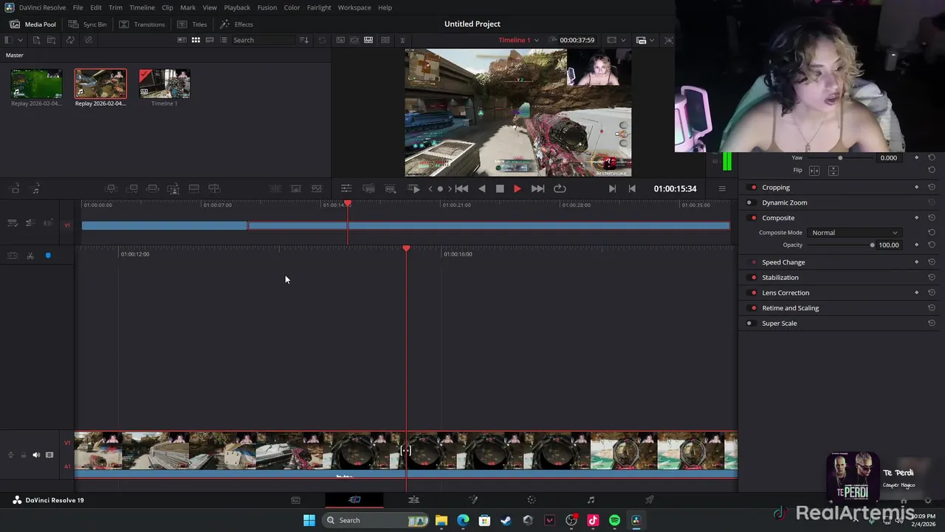Image resolution: width=945 pixels, height=532 pixels.
Task: Open the Clip menu
Action: click(x=168, y=7)
